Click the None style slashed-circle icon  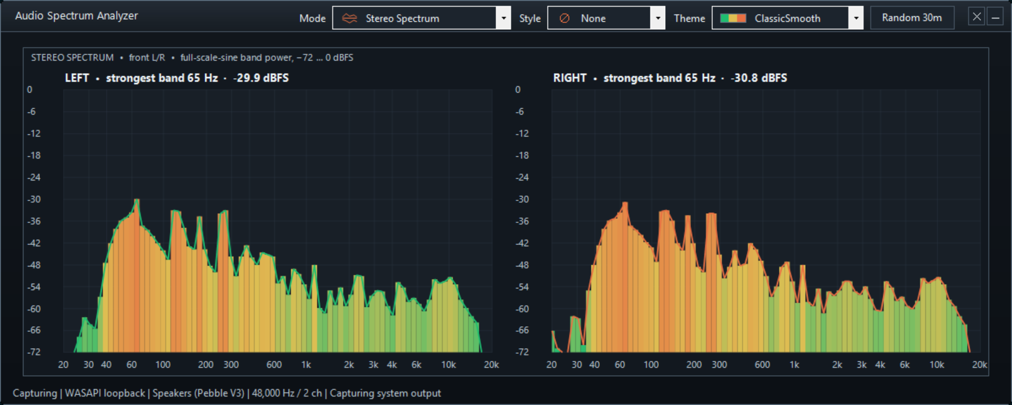[x=564, y=19]
